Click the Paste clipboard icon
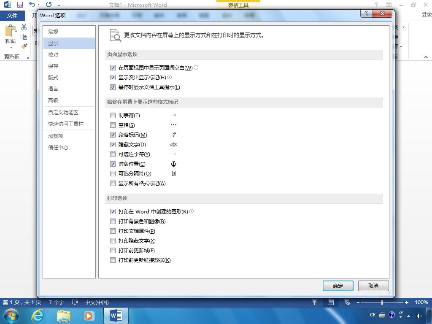Screen dimensions: 432x324 pyautogui.click(x=11, y=31)
